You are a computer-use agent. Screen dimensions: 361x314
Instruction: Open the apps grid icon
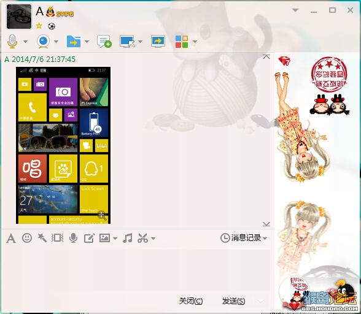[182, 42]
